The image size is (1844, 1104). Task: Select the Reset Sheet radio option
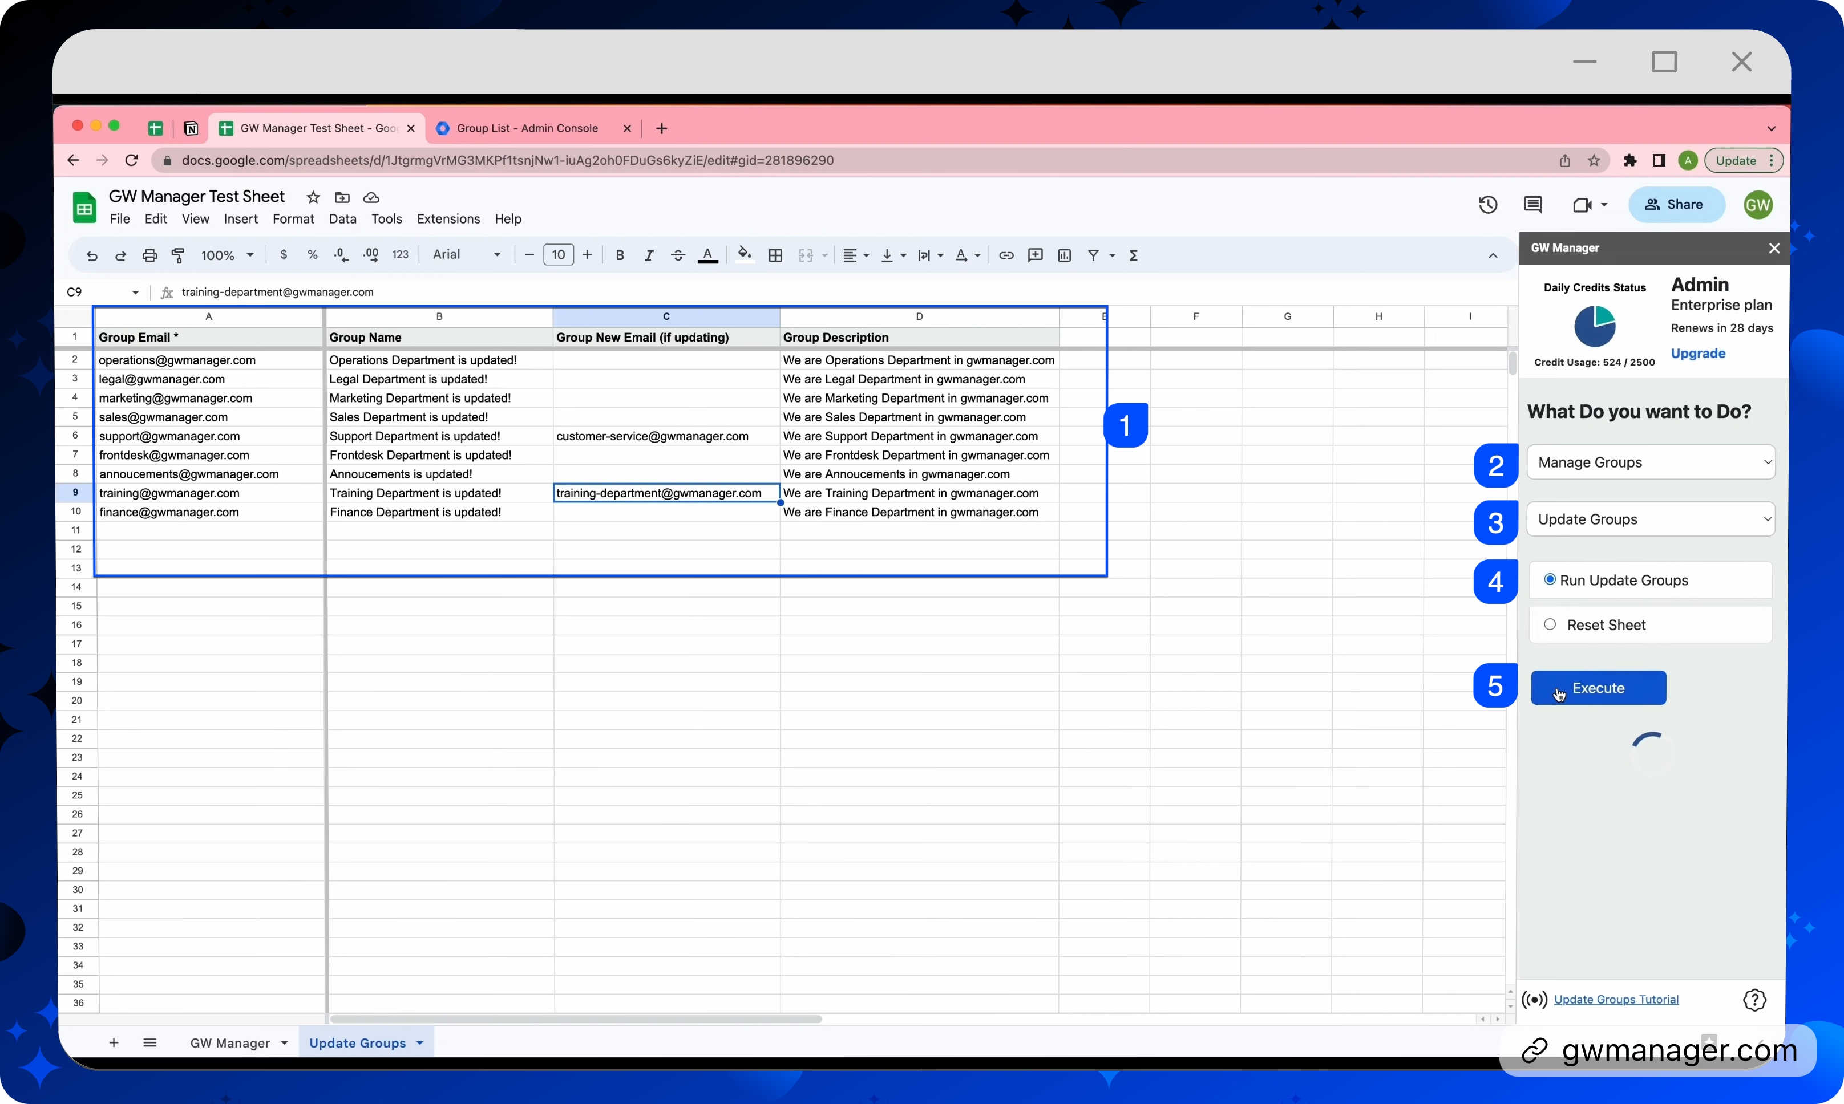(x=1550, y=624)
